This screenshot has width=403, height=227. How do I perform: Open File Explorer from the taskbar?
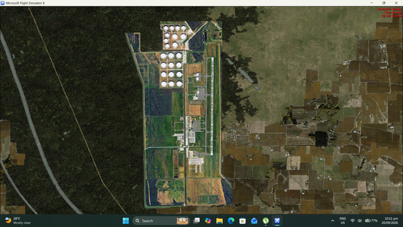pyautogui.click(x=219, y=221)
